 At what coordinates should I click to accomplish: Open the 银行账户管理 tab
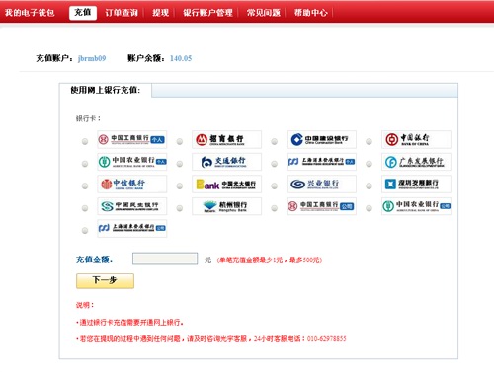[207, 13]
